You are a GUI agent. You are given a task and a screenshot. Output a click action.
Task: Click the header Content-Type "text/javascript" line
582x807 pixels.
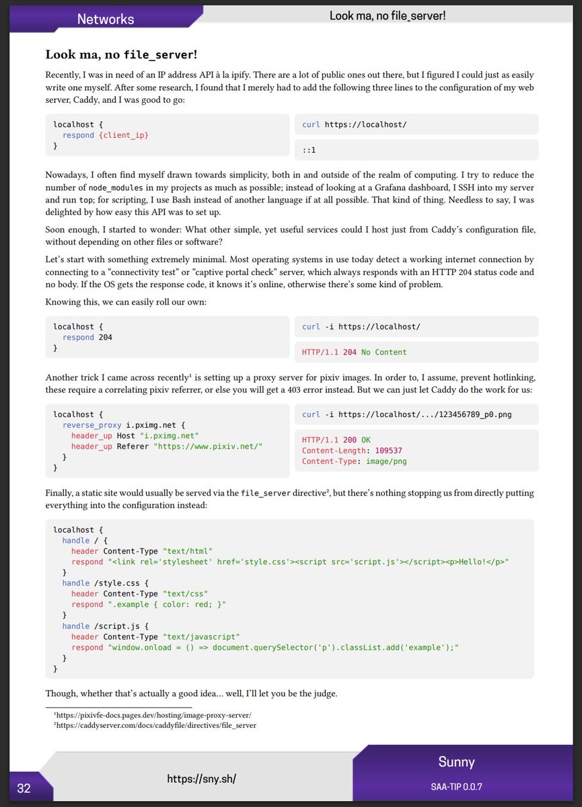click(x=156, y=637)
